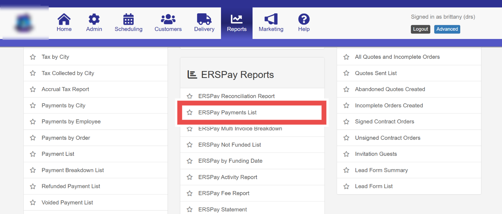
Task: Open Signed Contract Orders report
Action: (x=384, y=121)
